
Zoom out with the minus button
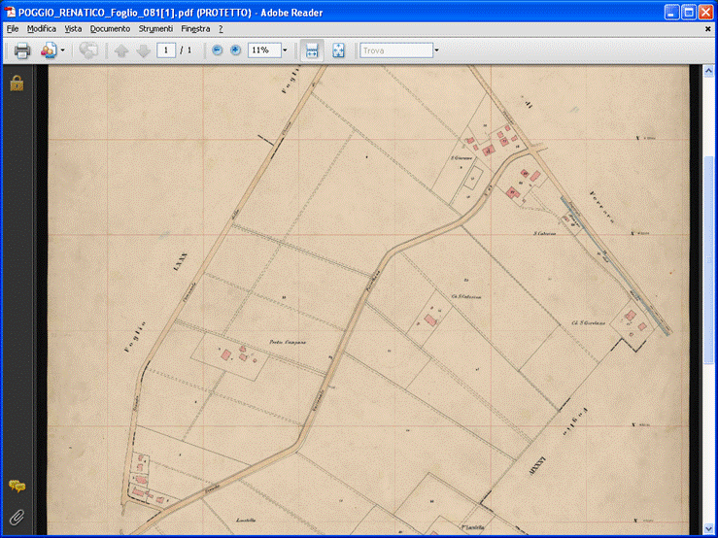218,50
